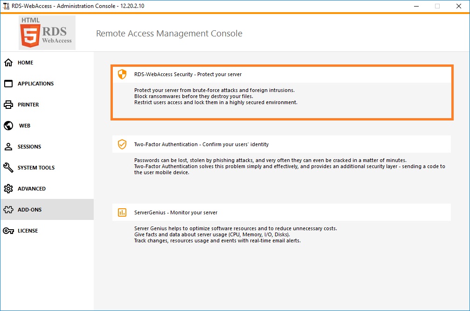This screenshot has height=311, width=470.
Task: Click the Sessions user icon
Action: 8,147
